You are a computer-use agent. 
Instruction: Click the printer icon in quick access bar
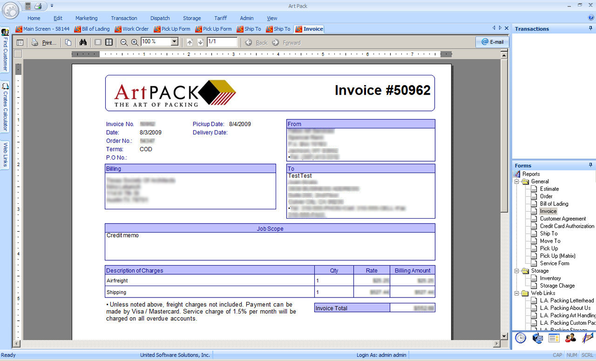[38, 6]
